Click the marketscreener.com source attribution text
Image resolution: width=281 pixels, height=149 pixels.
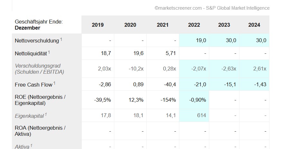pos(212,8)
